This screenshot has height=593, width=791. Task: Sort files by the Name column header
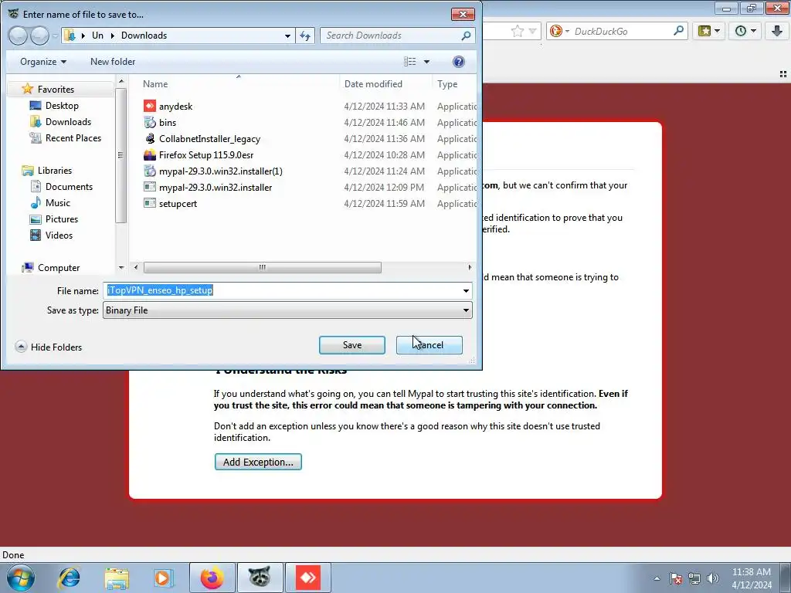coord(155,84)
